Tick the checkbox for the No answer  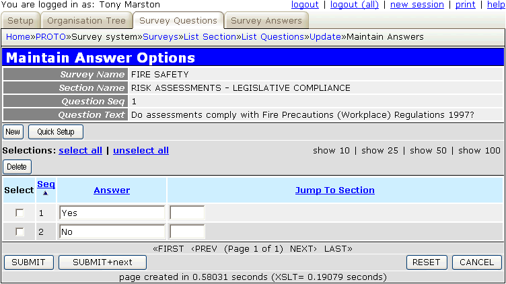(x=20, y=232)
